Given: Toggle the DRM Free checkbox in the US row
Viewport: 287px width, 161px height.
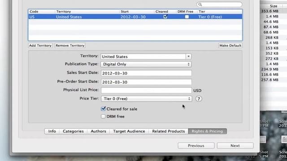Looking at the screenshot, I should (x=187, y=17).
